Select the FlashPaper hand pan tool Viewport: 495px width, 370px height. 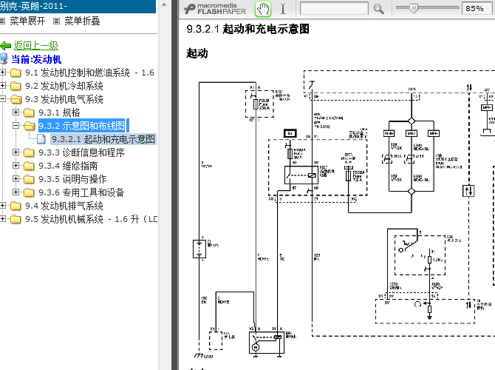point(263,9)
